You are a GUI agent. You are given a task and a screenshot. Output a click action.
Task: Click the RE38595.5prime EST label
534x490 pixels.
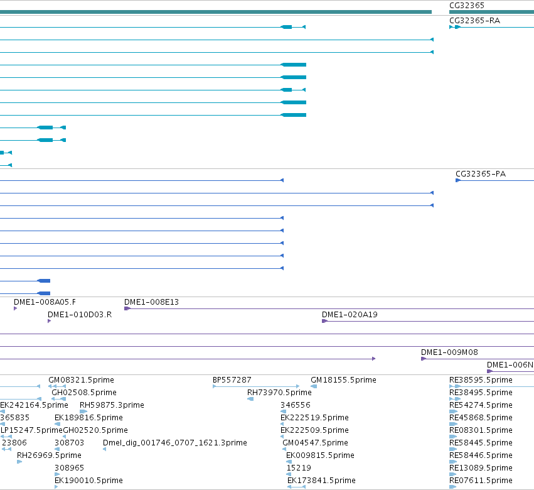pyautogui.click(x=481, y=380)
